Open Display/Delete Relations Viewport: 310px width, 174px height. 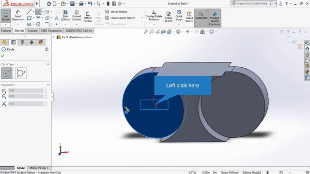(154, 15)
